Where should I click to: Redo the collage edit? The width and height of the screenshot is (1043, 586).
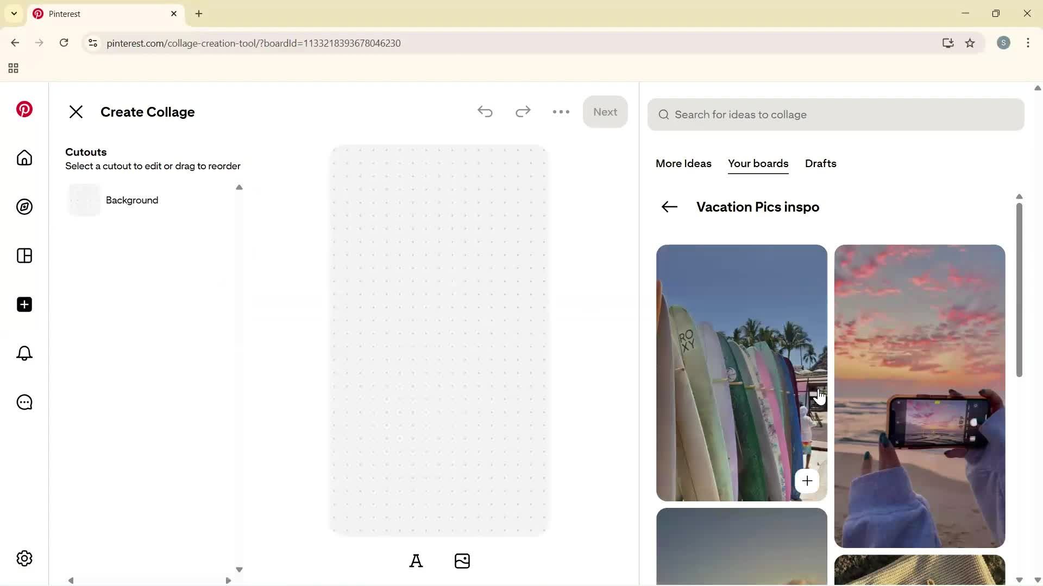pyautogui.click(x=523, y=112)
